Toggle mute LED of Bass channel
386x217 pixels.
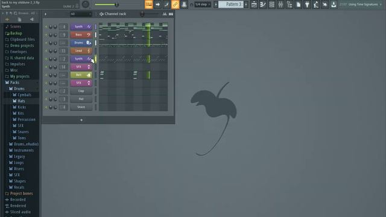tap(46, 35)
